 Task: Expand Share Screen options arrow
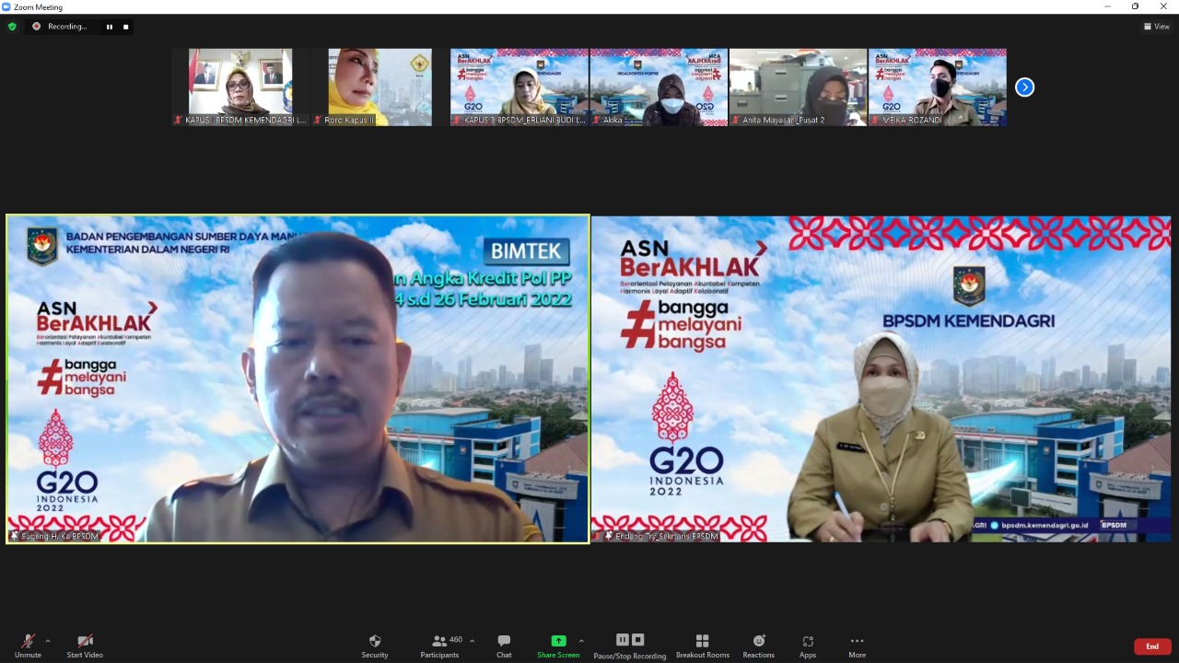click(x=581, y=641)
